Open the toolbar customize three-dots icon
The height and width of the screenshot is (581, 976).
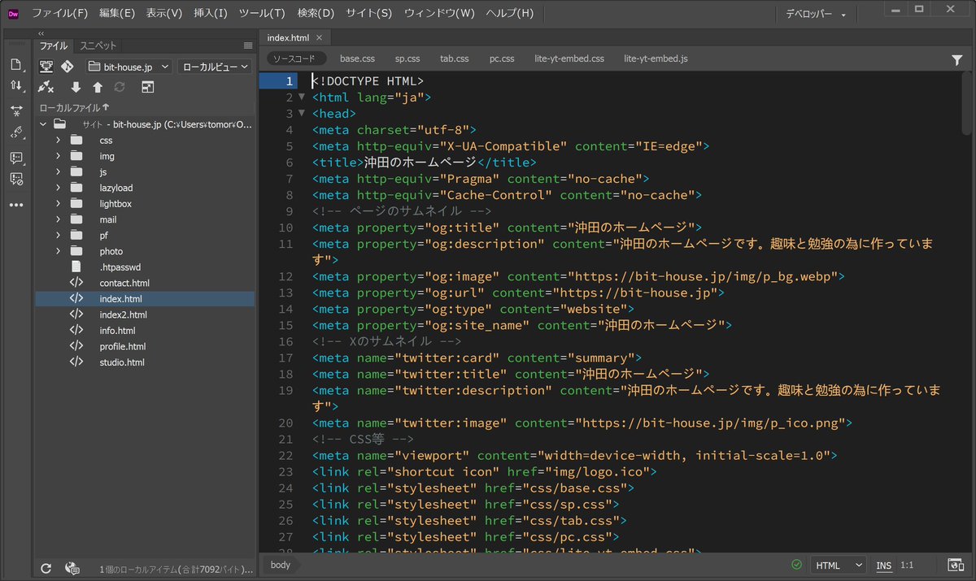[16, 205]
